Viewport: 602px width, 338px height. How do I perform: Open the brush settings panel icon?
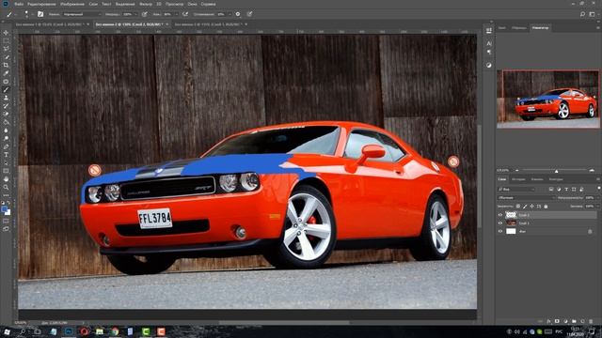tap(40, 14)
